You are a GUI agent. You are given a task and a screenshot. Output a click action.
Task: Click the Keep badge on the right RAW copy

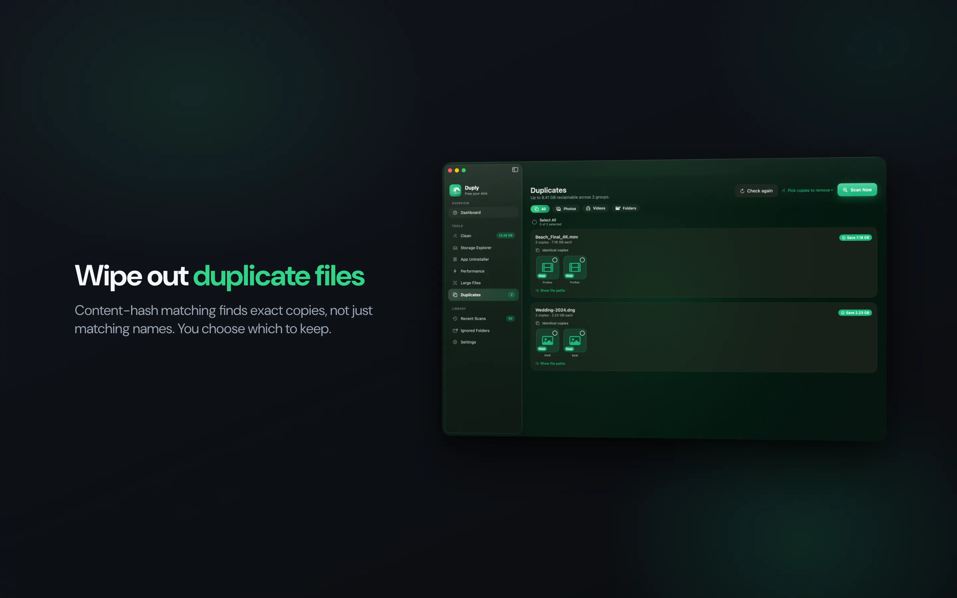569,349
